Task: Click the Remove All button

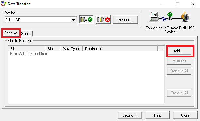Action: (179, 71)
